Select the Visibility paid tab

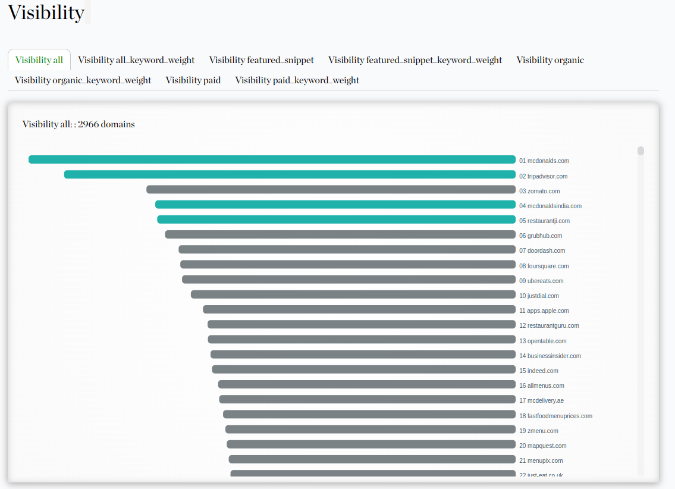pos(193,80)
